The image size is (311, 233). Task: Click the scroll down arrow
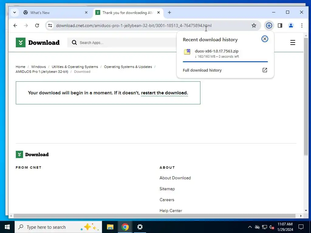306,211
